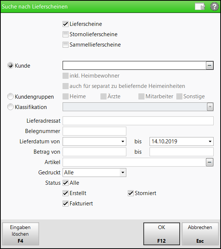221x249 pixels.
Task: Cancel dialog with Abbrechen button
Action: pyautogui.click(x=200, y=234)
